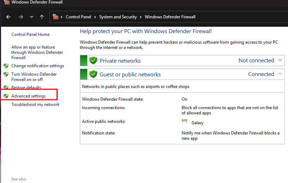Open Troubleshoot my network link
288x183 pixels.
coord(35,105)
